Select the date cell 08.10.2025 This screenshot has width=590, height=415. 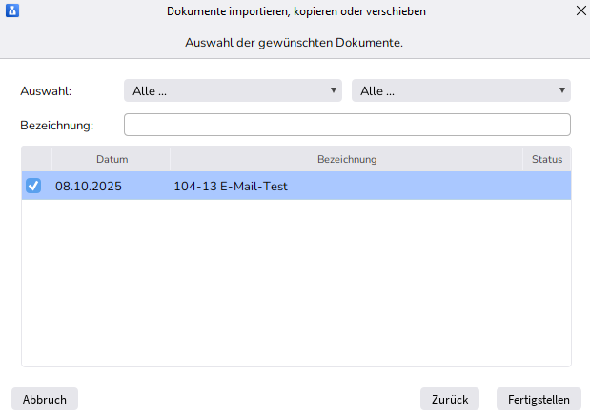89,187
